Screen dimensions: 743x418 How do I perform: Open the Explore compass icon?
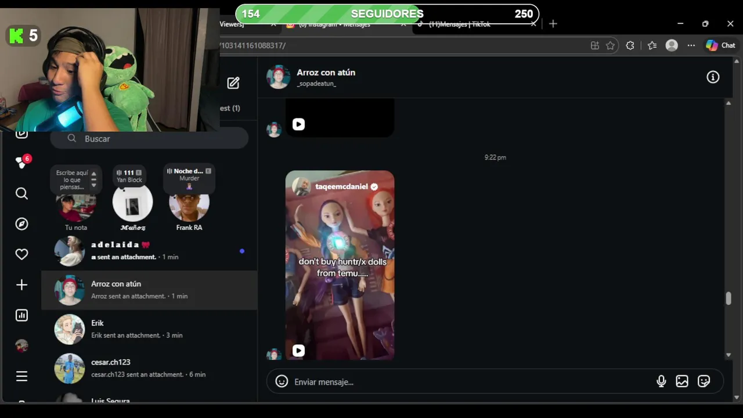[21, 224]
